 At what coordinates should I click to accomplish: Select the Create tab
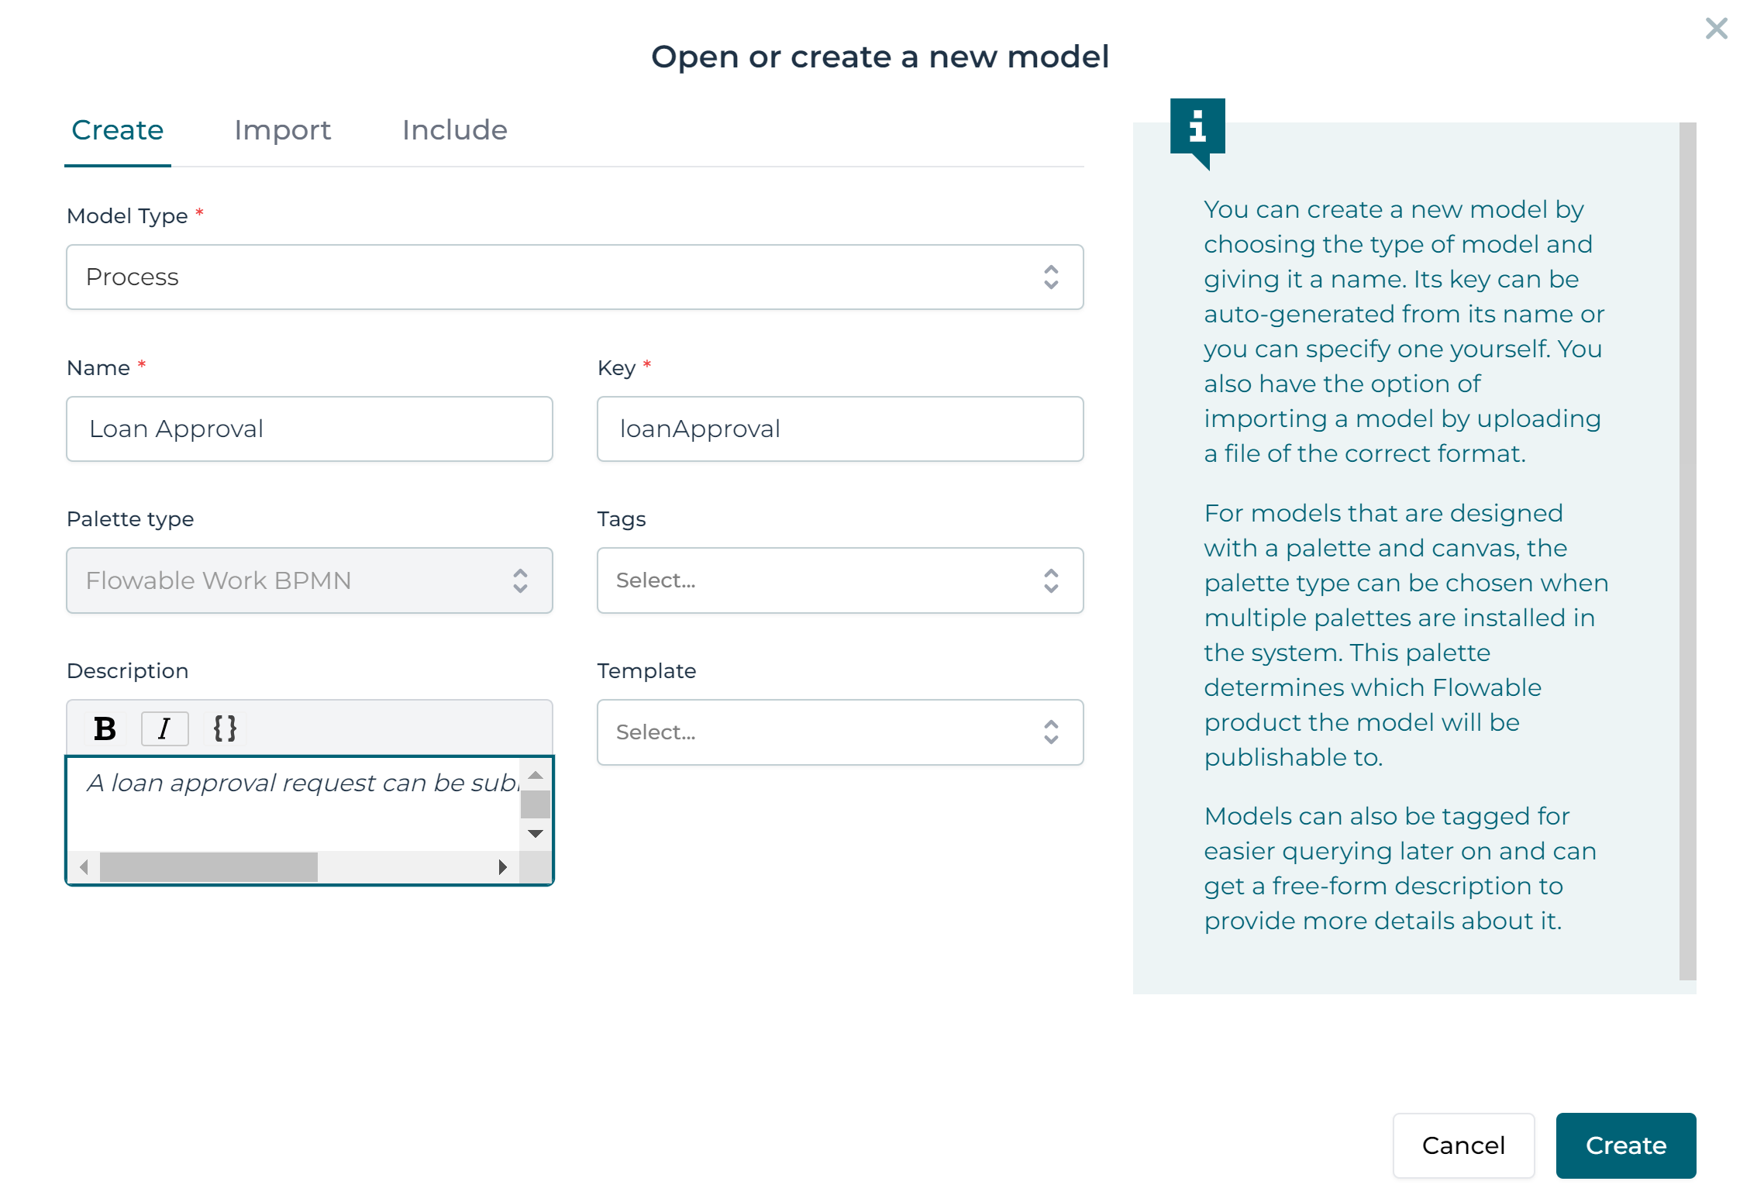point(117,129)
